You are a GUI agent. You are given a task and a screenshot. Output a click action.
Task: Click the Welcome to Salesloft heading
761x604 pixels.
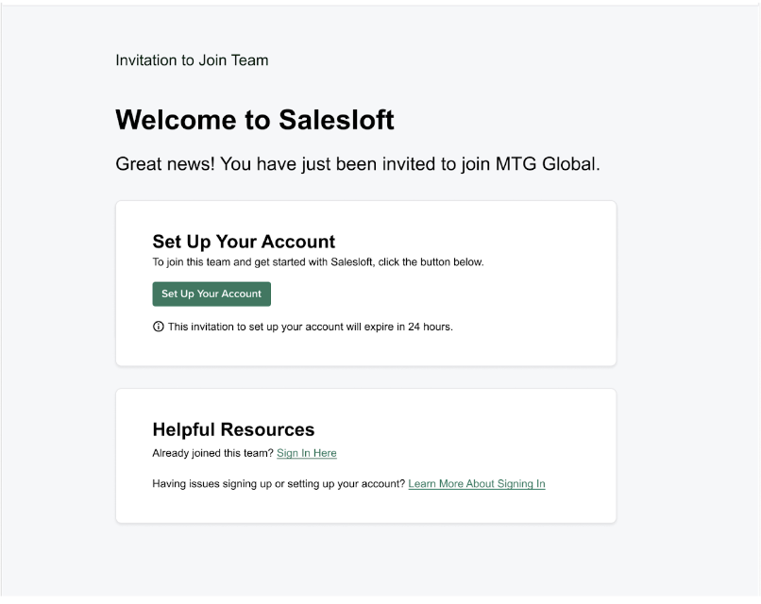[x=253, y=120]
